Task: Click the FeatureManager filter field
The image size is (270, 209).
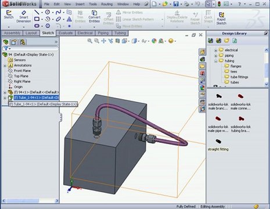Action: (30, 48)
